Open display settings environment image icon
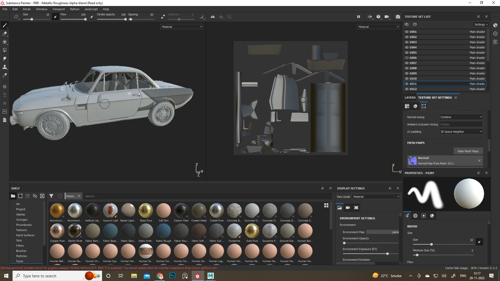The width and height of the screenshot is (500, 281). 340,208
